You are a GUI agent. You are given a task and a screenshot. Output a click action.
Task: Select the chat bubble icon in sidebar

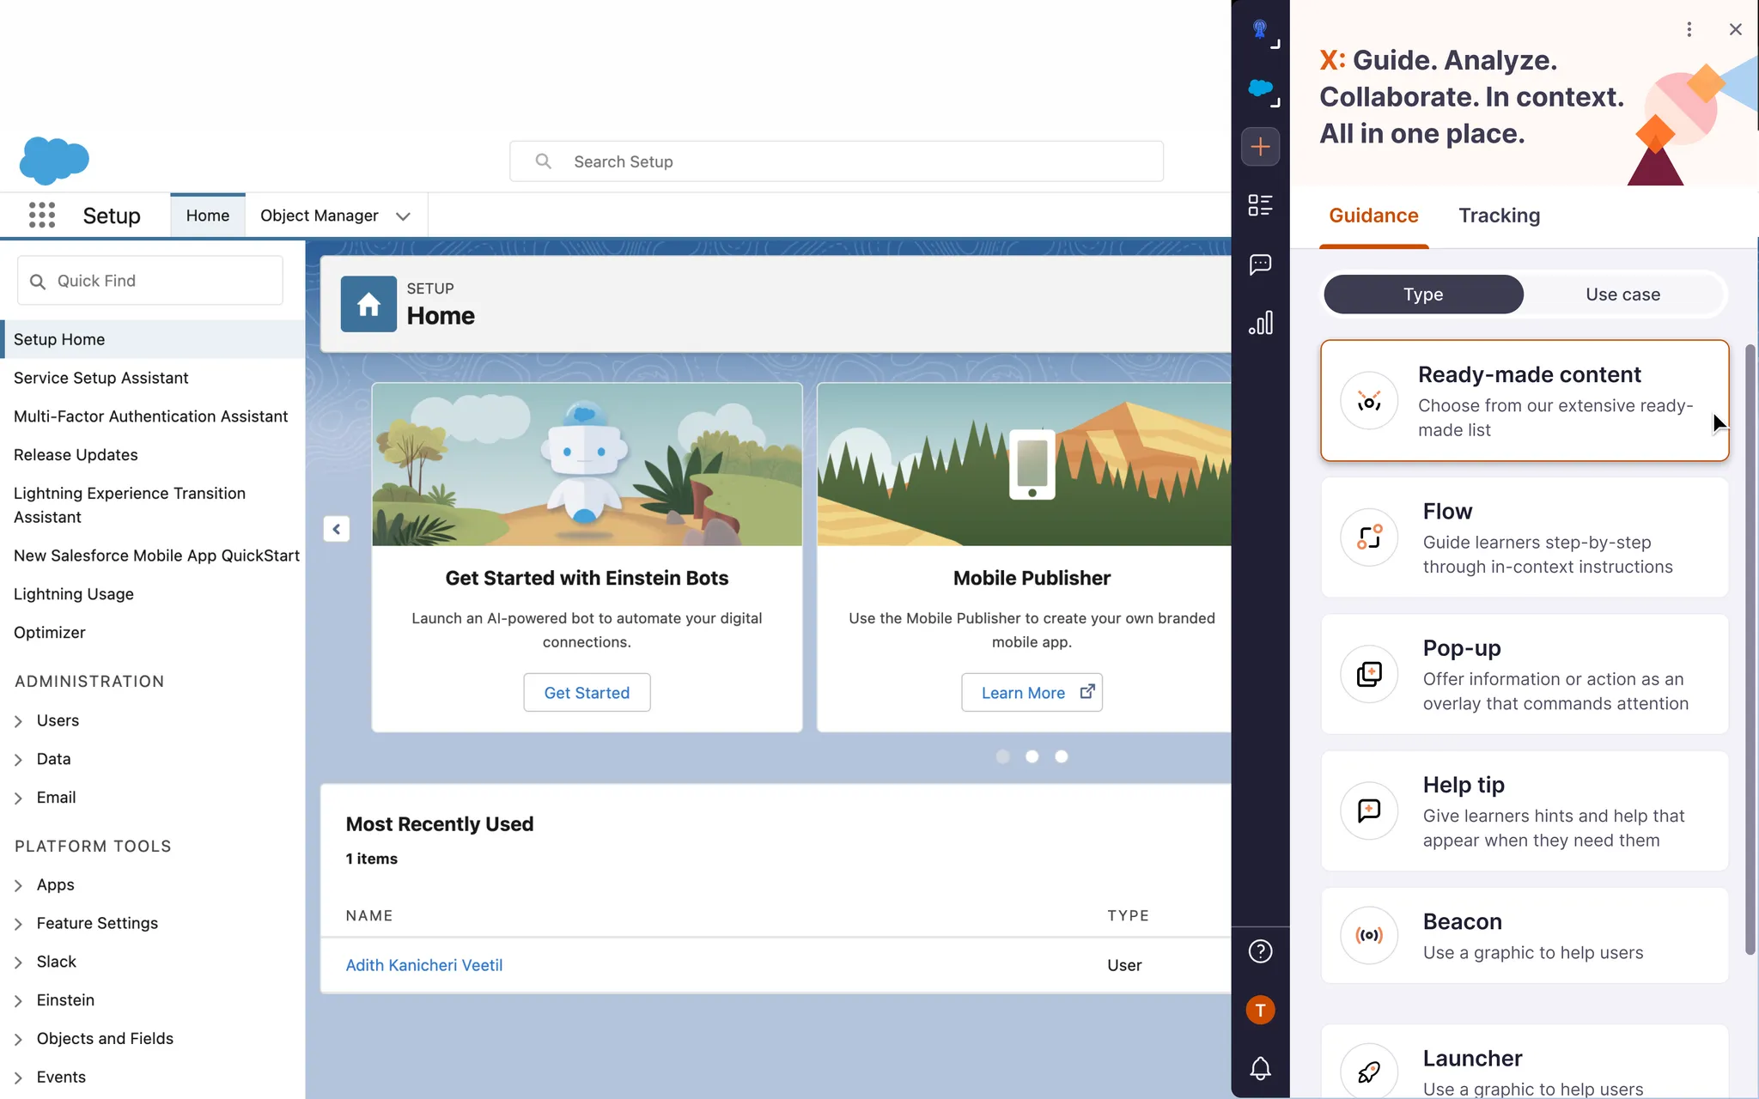(x=1258, y=264)
